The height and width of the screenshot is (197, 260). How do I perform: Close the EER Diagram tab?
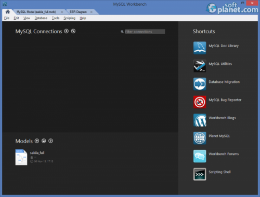point(92,12)
